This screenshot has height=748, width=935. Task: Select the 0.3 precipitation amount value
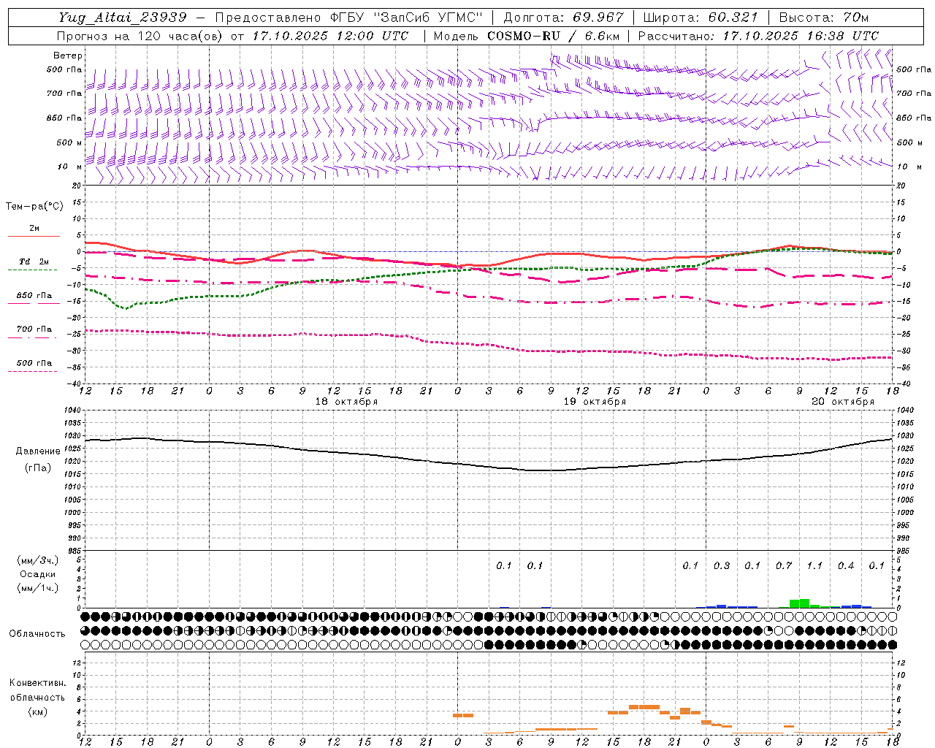click(x=722, y=566)
